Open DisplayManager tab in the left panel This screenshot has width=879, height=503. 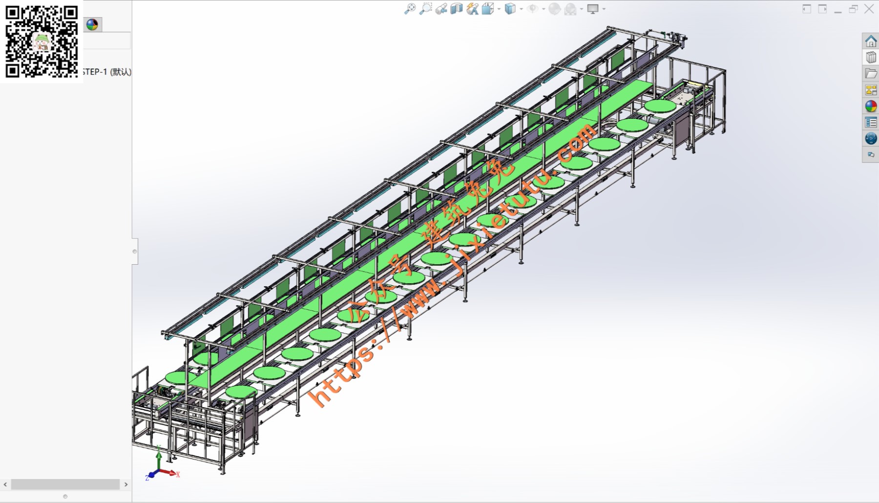pos(92,24)
